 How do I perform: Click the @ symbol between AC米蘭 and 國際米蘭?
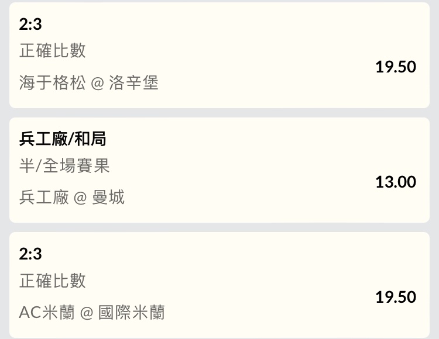click(87, 313)
